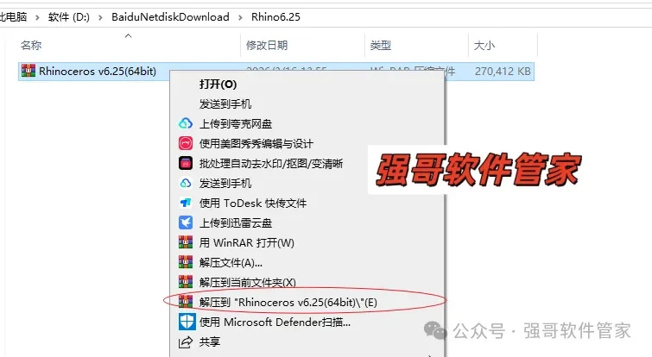
Task: Click the WinRAR icon beside 用 WinRAR 打开(W)
Action: tap(186, 242)
